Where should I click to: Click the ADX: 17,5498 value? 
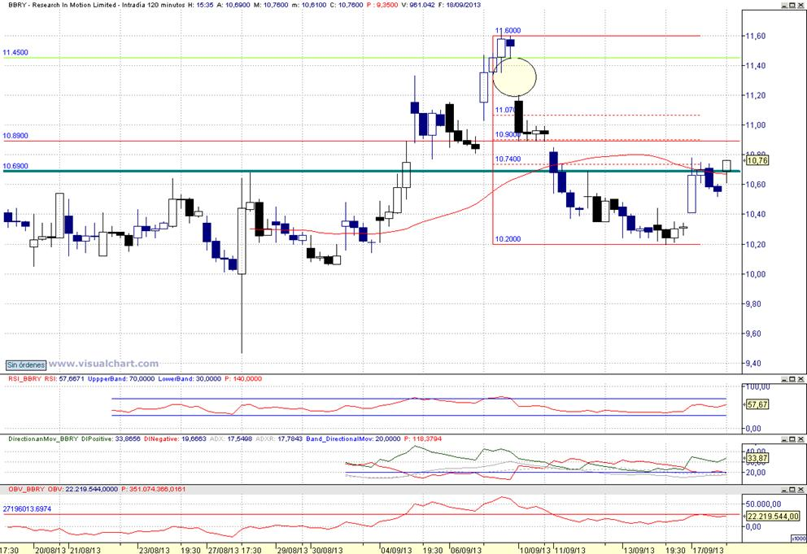[231, 439]
